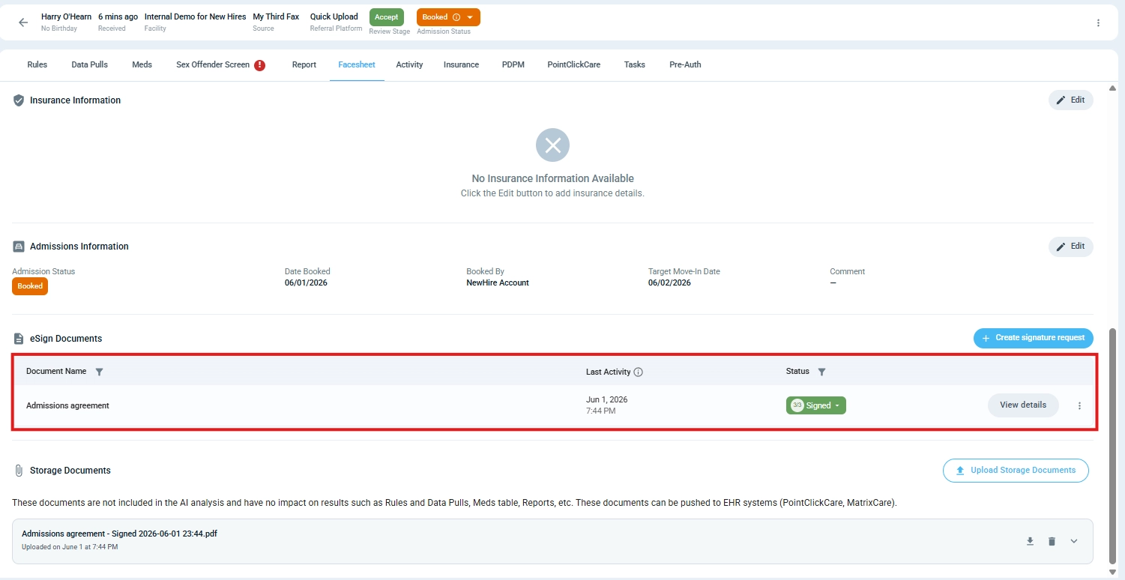Screen dimensions: 1125x580
Task: Go back with the left arrow icon
Action: (x=23, y=22)
